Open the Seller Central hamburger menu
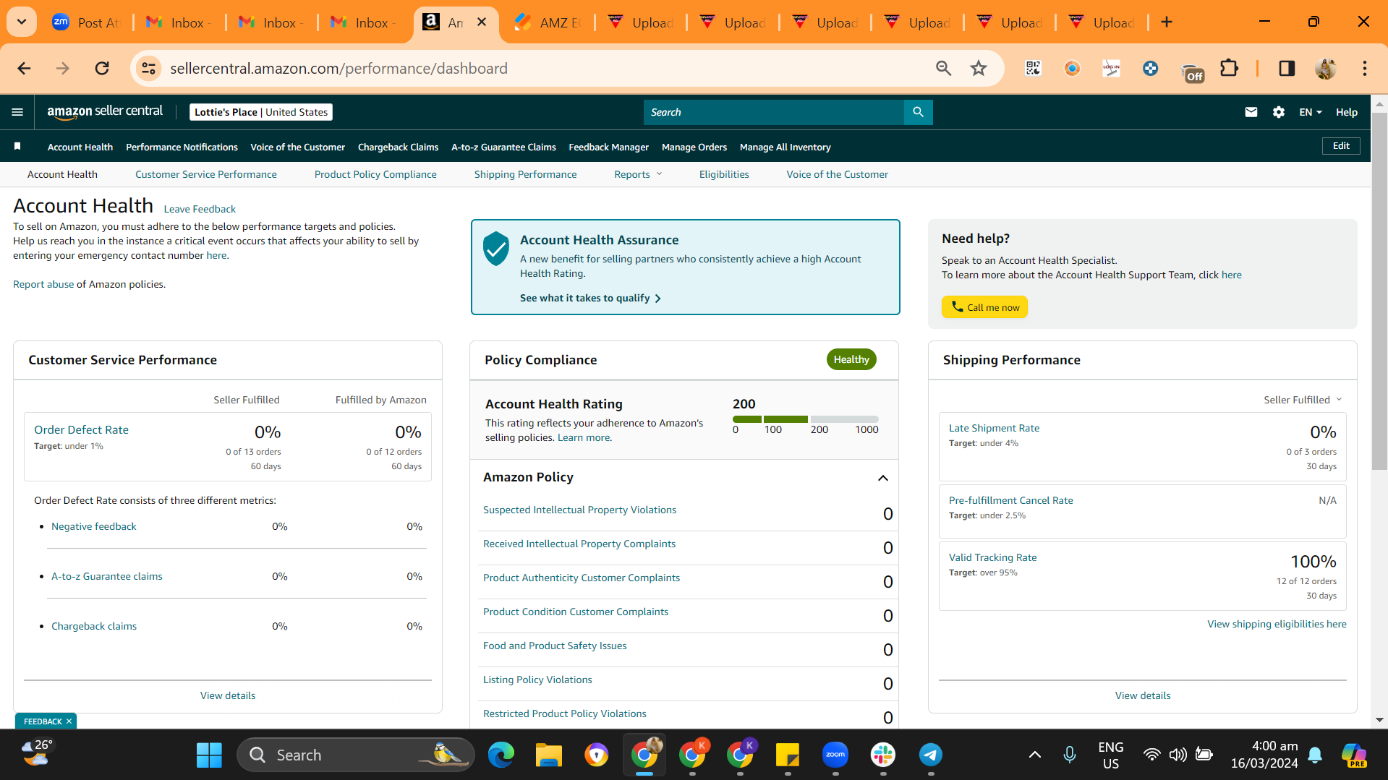The width and height of the screenshot is (1388, 780). pyautogui.click(x=17, y=112)
